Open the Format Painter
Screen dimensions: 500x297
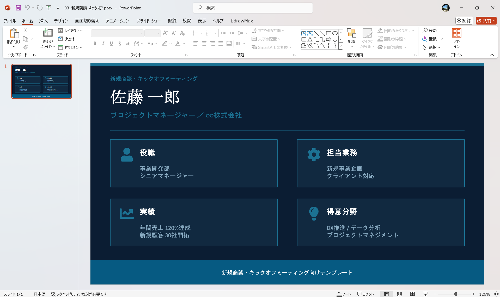pyautogui.click(x=25, y=47)
